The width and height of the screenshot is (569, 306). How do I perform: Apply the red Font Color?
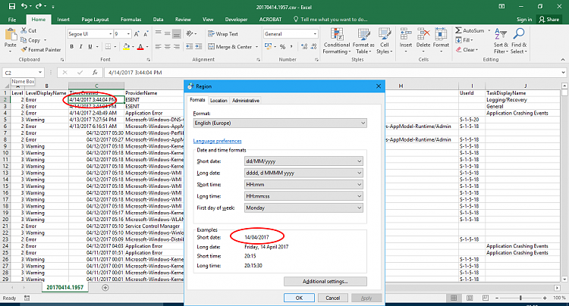click(x=140, y=47)
